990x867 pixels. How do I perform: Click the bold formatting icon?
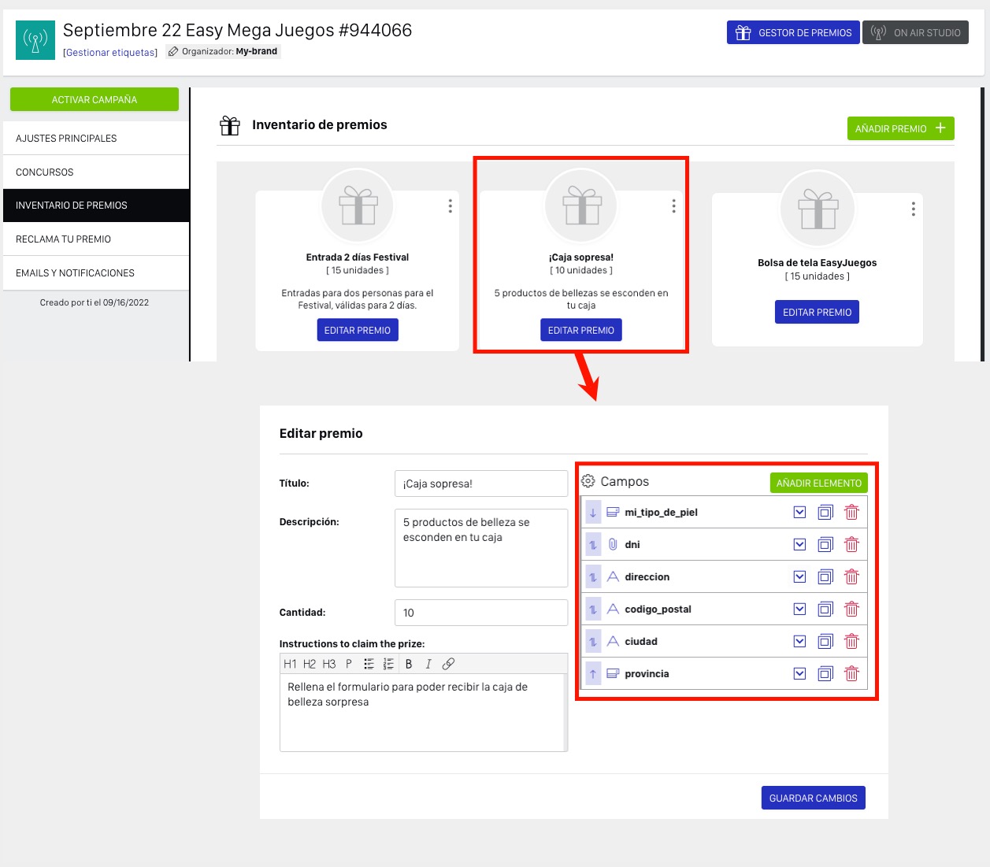(409, 664)
